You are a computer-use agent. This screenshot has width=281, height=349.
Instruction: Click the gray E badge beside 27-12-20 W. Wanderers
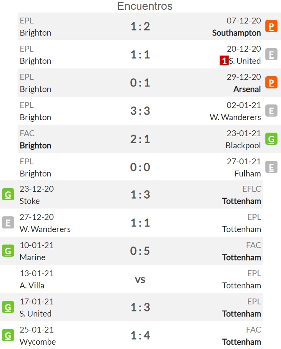coord(8,223)
